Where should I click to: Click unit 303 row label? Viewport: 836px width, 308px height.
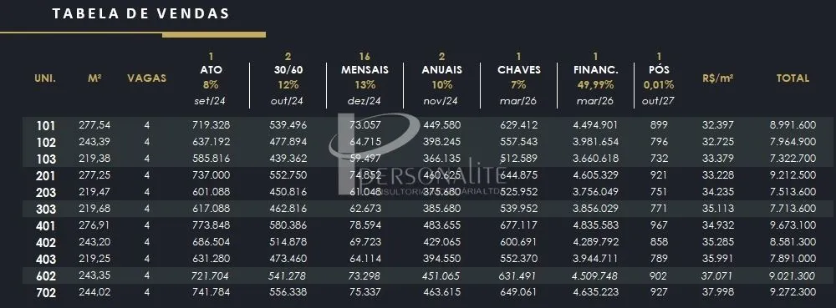(x=46, y=210)
